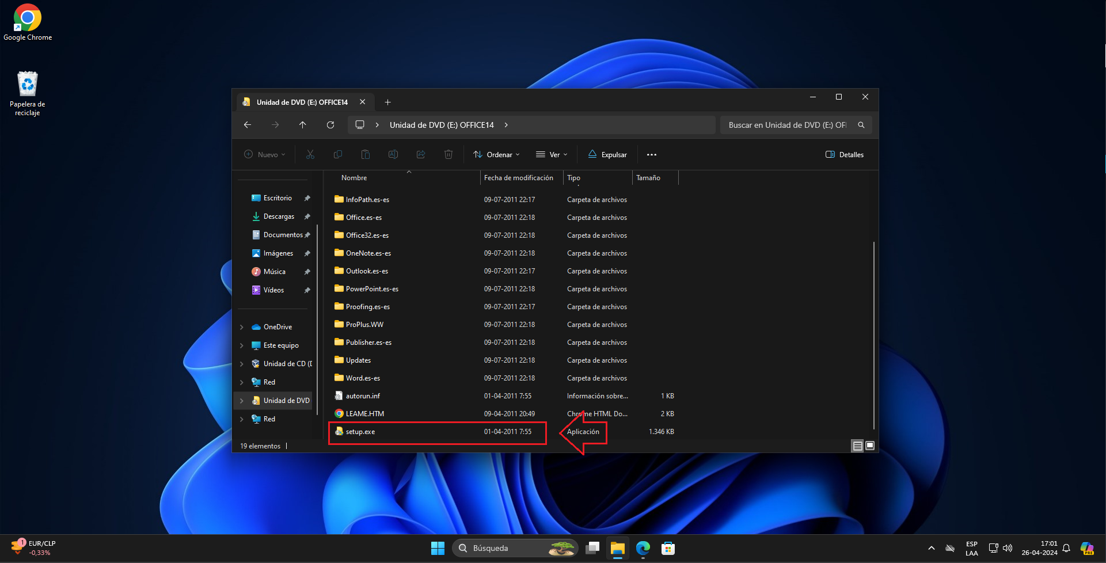Open the volume control in system tray
1106x563 pixels.
click(x=1008, y=548)
